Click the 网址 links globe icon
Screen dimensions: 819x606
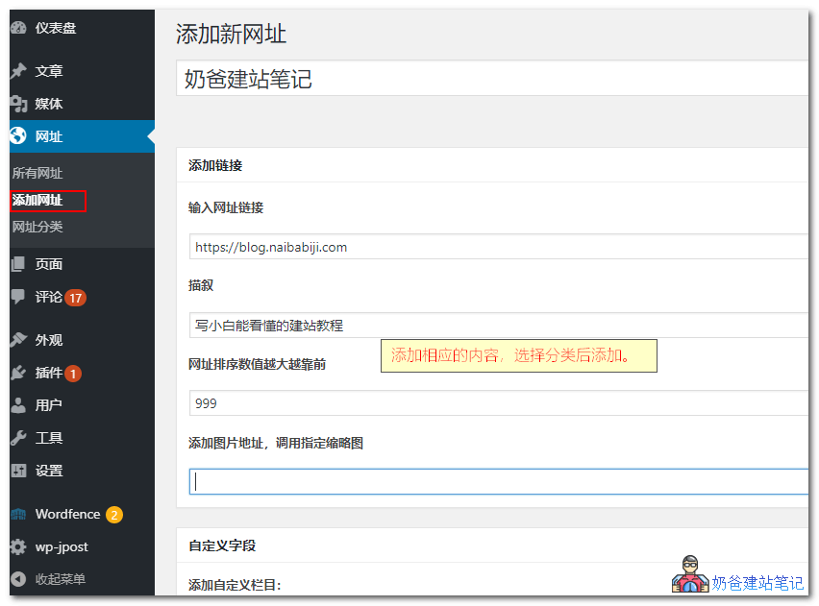[x=21, y=136]
